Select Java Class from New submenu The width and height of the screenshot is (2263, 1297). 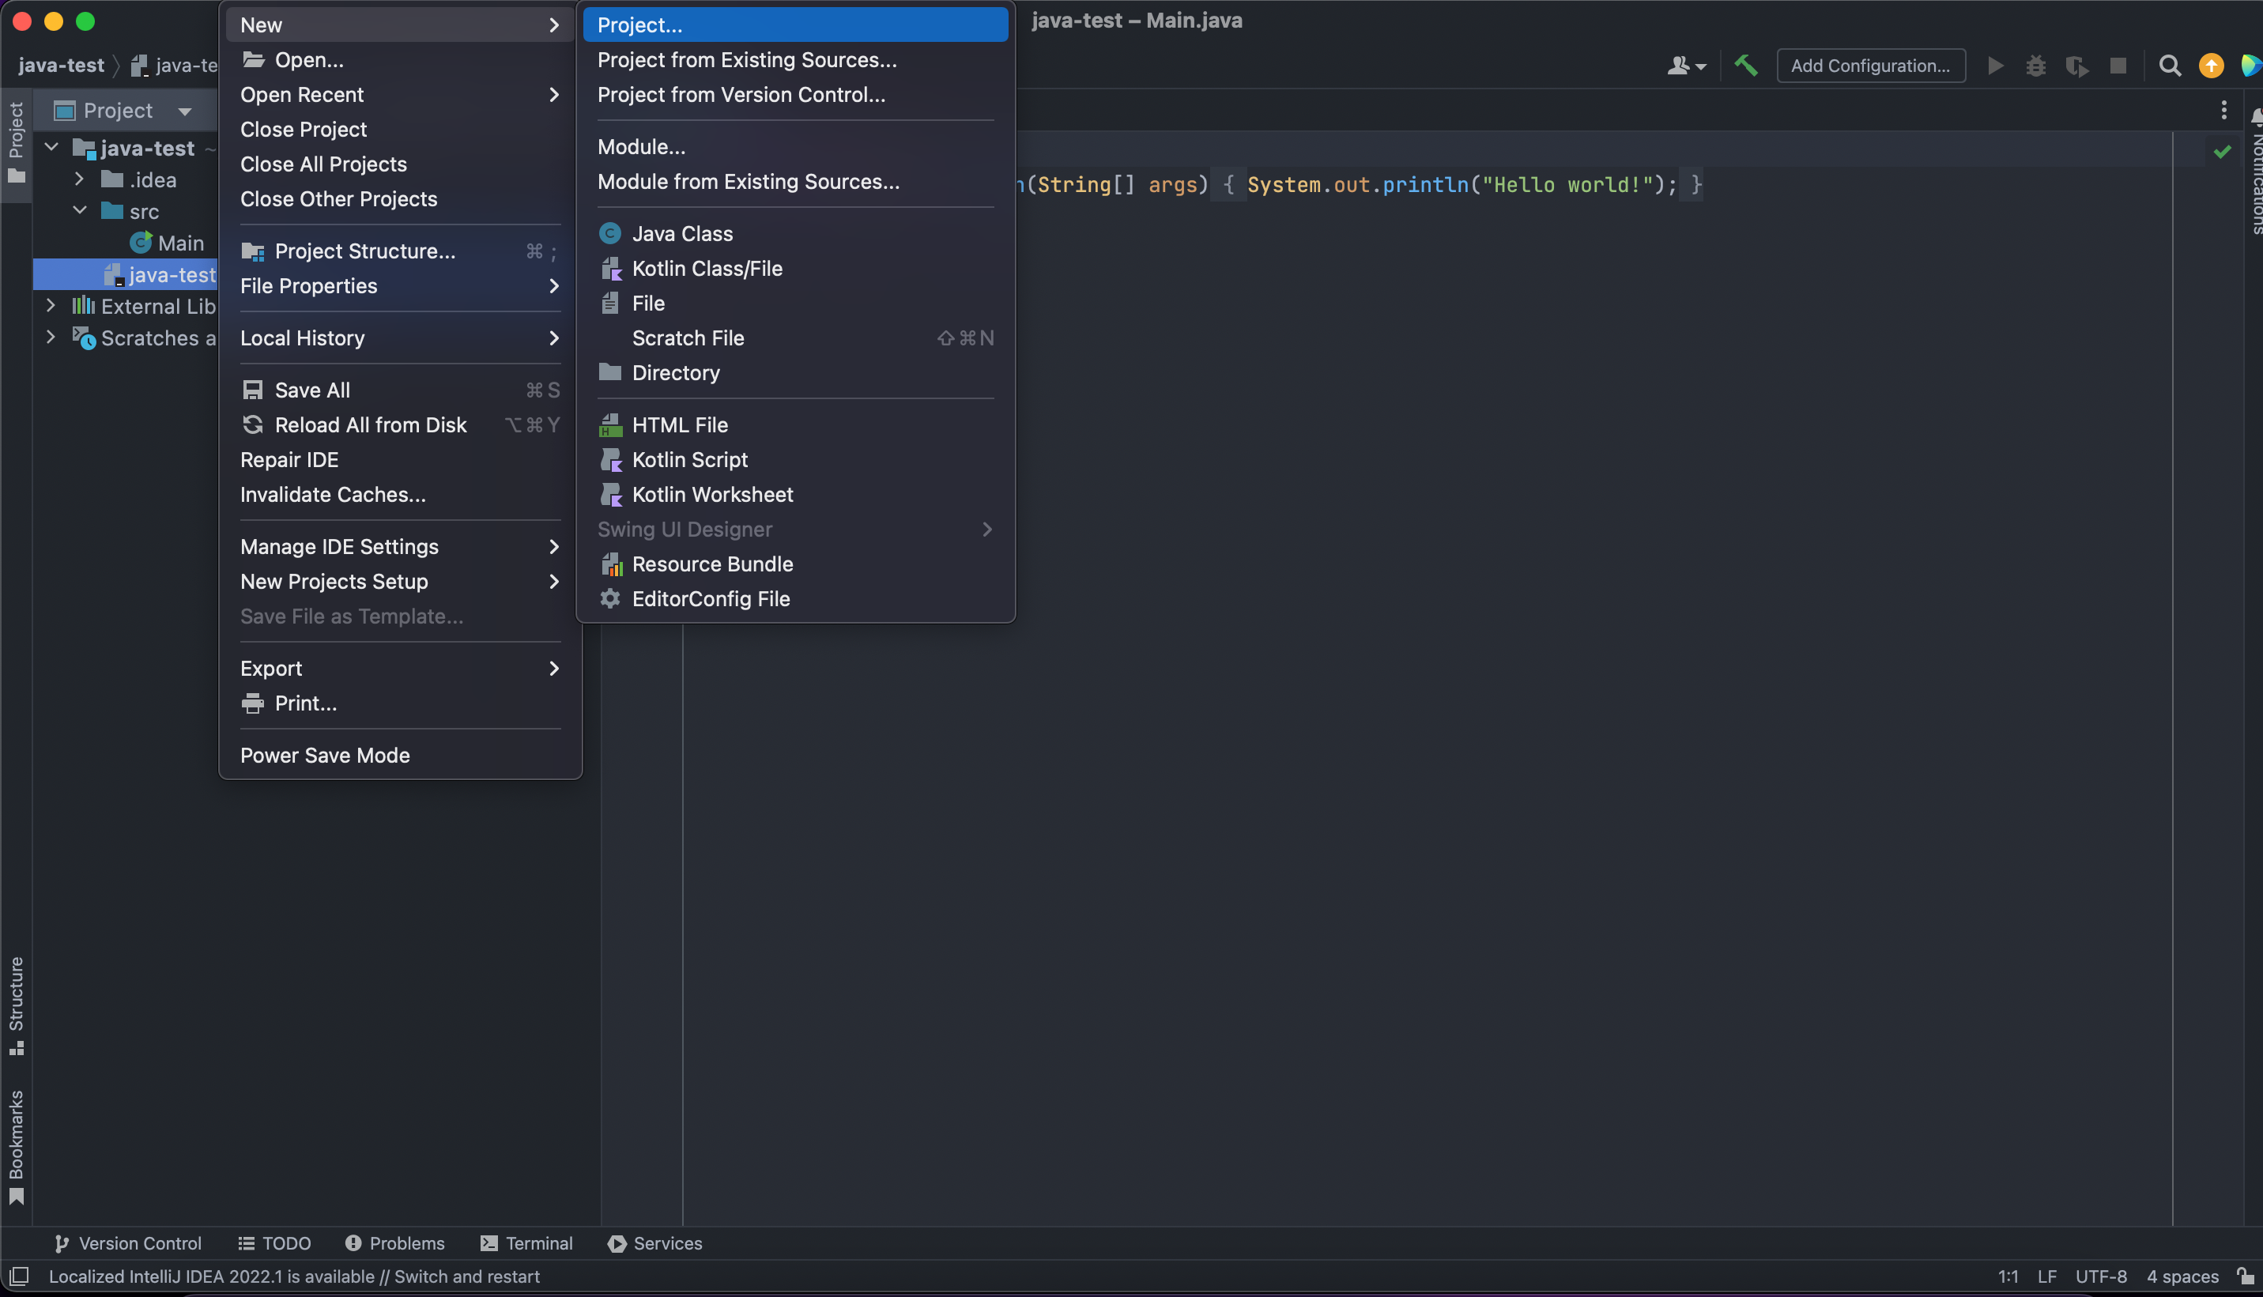(682, 233)
